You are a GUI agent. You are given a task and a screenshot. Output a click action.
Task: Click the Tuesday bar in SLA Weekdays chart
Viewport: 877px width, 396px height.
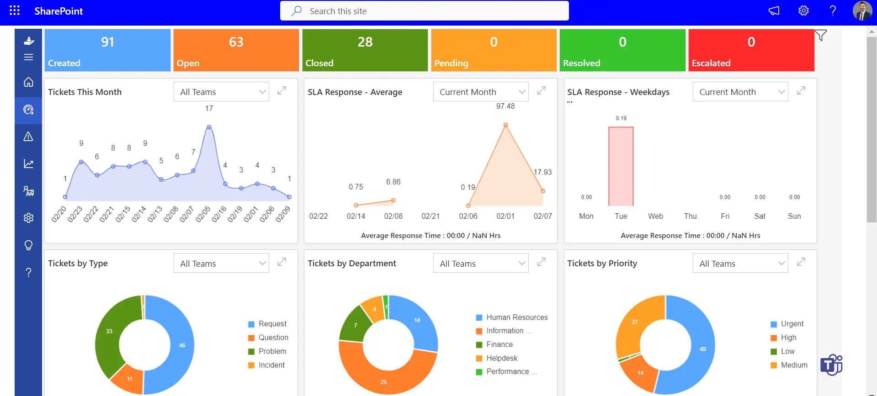621,166
